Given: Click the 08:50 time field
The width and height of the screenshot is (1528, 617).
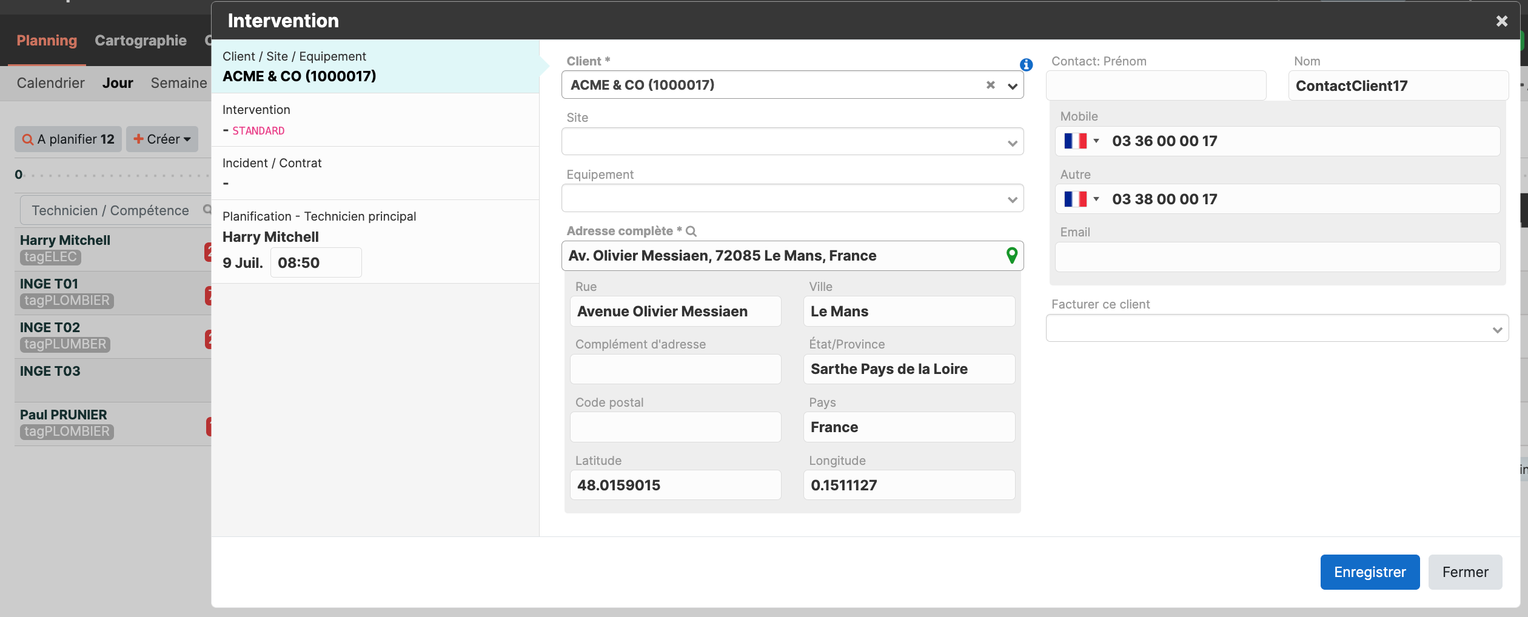Looking at the screenshot, I should coord(316,262).
